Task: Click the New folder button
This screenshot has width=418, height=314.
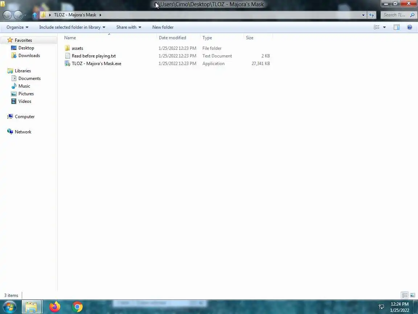Action: pyautogui.click(x=163, y=27)
